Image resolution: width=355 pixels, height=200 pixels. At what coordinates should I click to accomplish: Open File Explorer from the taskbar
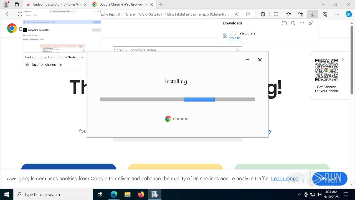[127, 194]
